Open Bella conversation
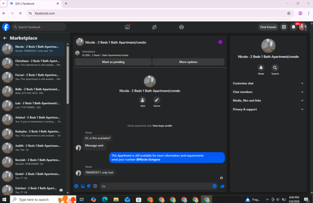 [33, 91]
